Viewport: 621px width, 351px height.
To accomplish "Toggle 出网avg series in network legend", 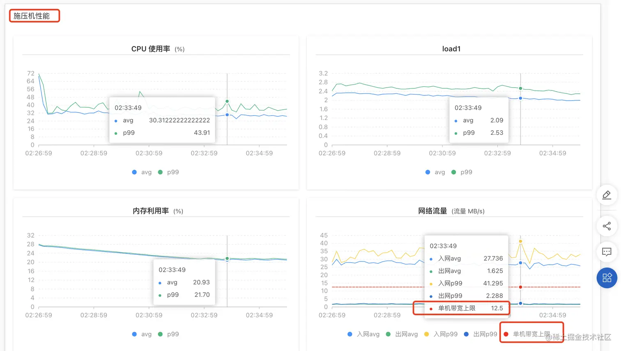I will 402,334.
